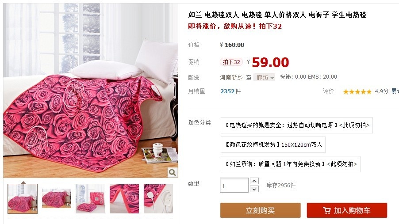Screen dimensions: 399x224
Task: Click the shopping cart icon on red button
Action: click(x=327, y=210)
